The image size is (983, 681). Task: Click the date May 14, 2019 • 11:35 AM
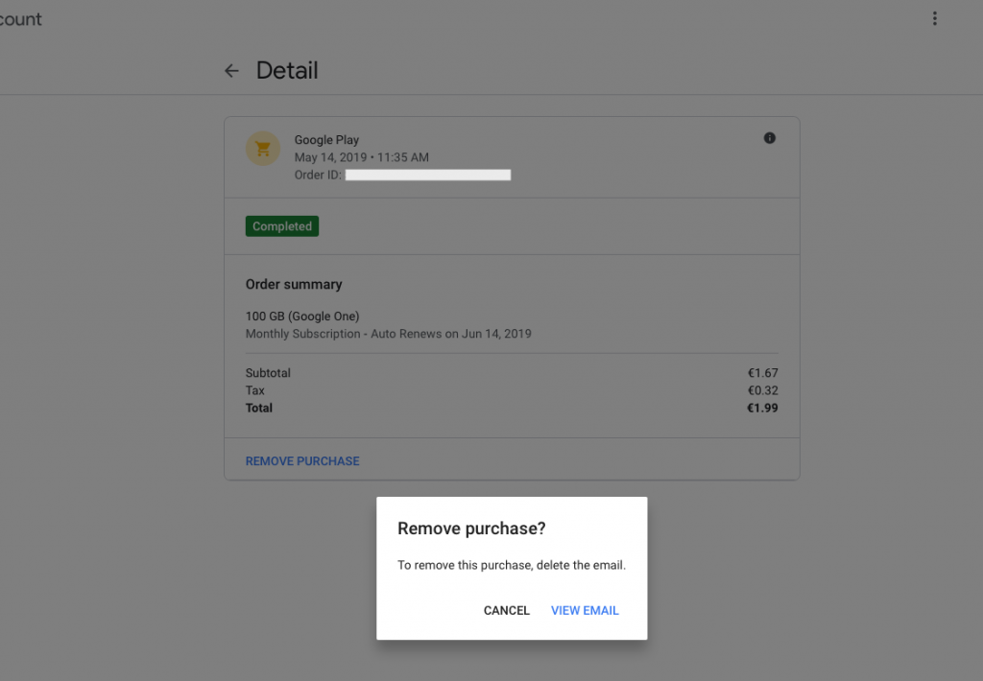click(362, 157)
